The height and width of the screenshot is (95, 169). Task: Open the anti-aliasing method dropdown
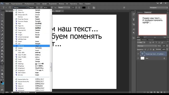coord(64,8)
